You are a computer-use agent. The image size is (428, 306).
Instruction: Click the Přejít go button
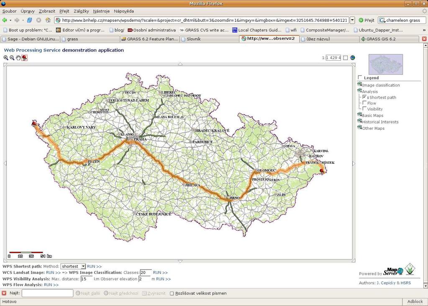coord(366,20)
